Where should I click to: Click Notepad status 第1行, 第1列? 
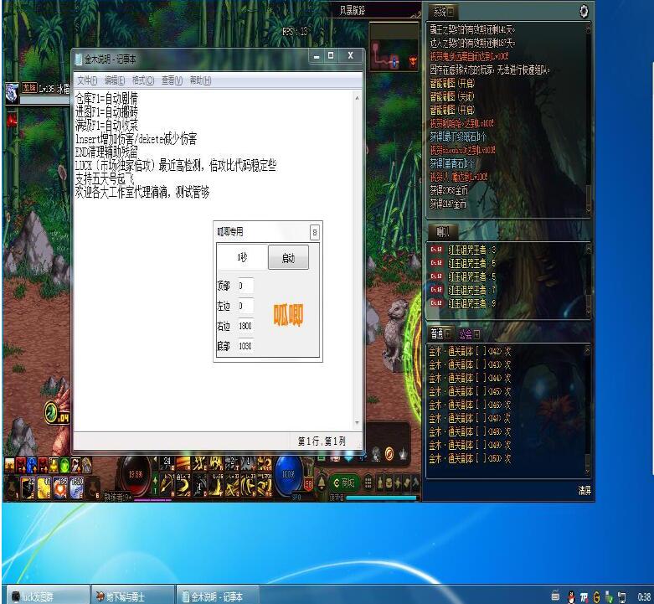322,441
